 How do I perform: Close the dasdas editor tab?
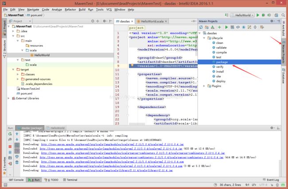pyautogui.click(x=132, y=21)
